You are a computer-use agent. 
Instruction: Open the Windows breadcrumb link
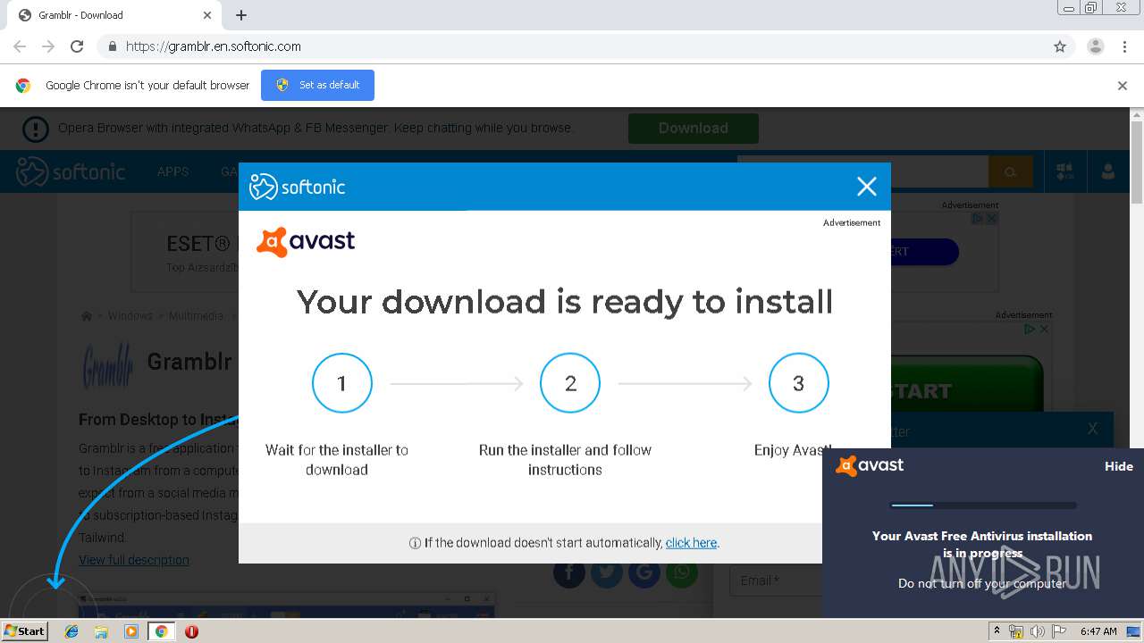130,316
